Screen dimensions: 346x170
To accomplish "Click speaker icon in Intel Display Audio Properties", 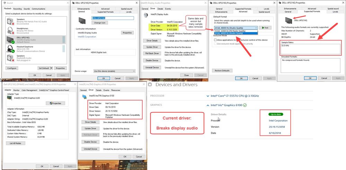I will pos(145,15).
